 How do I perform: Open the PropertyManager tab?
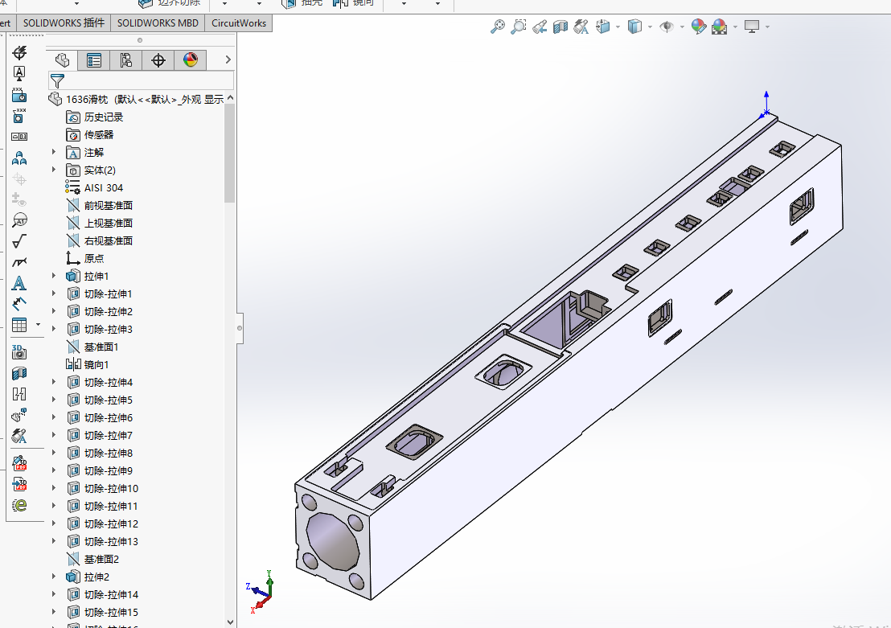coord(94,60)
